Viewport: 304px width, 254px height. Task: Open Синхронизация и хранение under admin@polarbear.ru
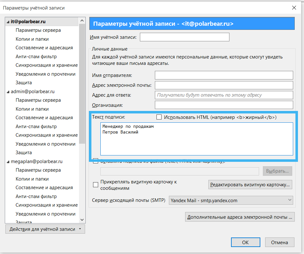tap(47, 135)
